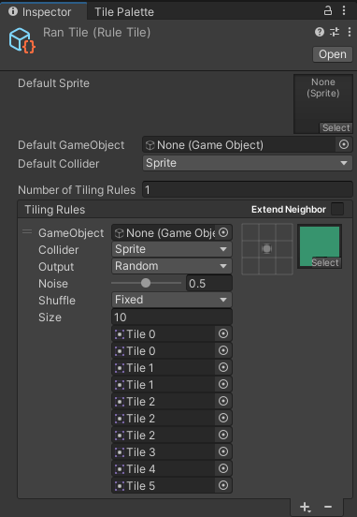Viewport: 357px width, 517px height.
Task: Open the Output Random dropdown
Action: tap(172, 266)
